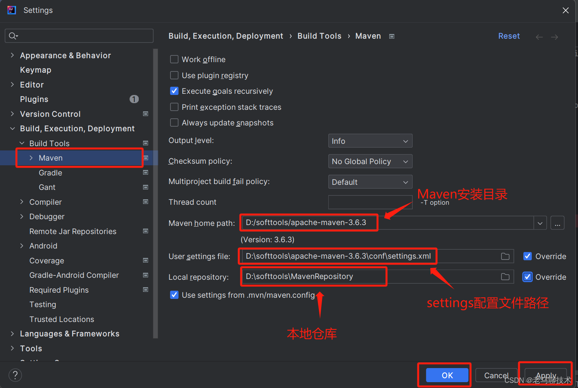Click the project icon beside Gradle
The image size is (578, 388).
146,172
